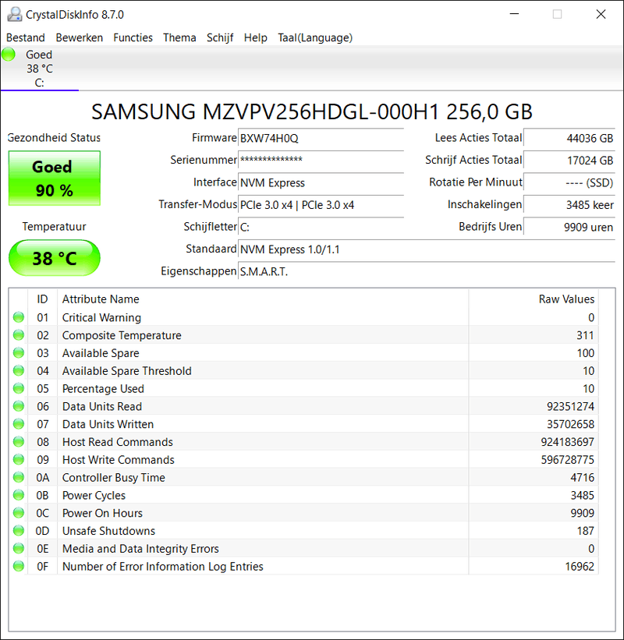Select the Composite Temperature attribute name
Image resolution: width=624 pixels, height=640 pixels.
(x=122, y=335)
